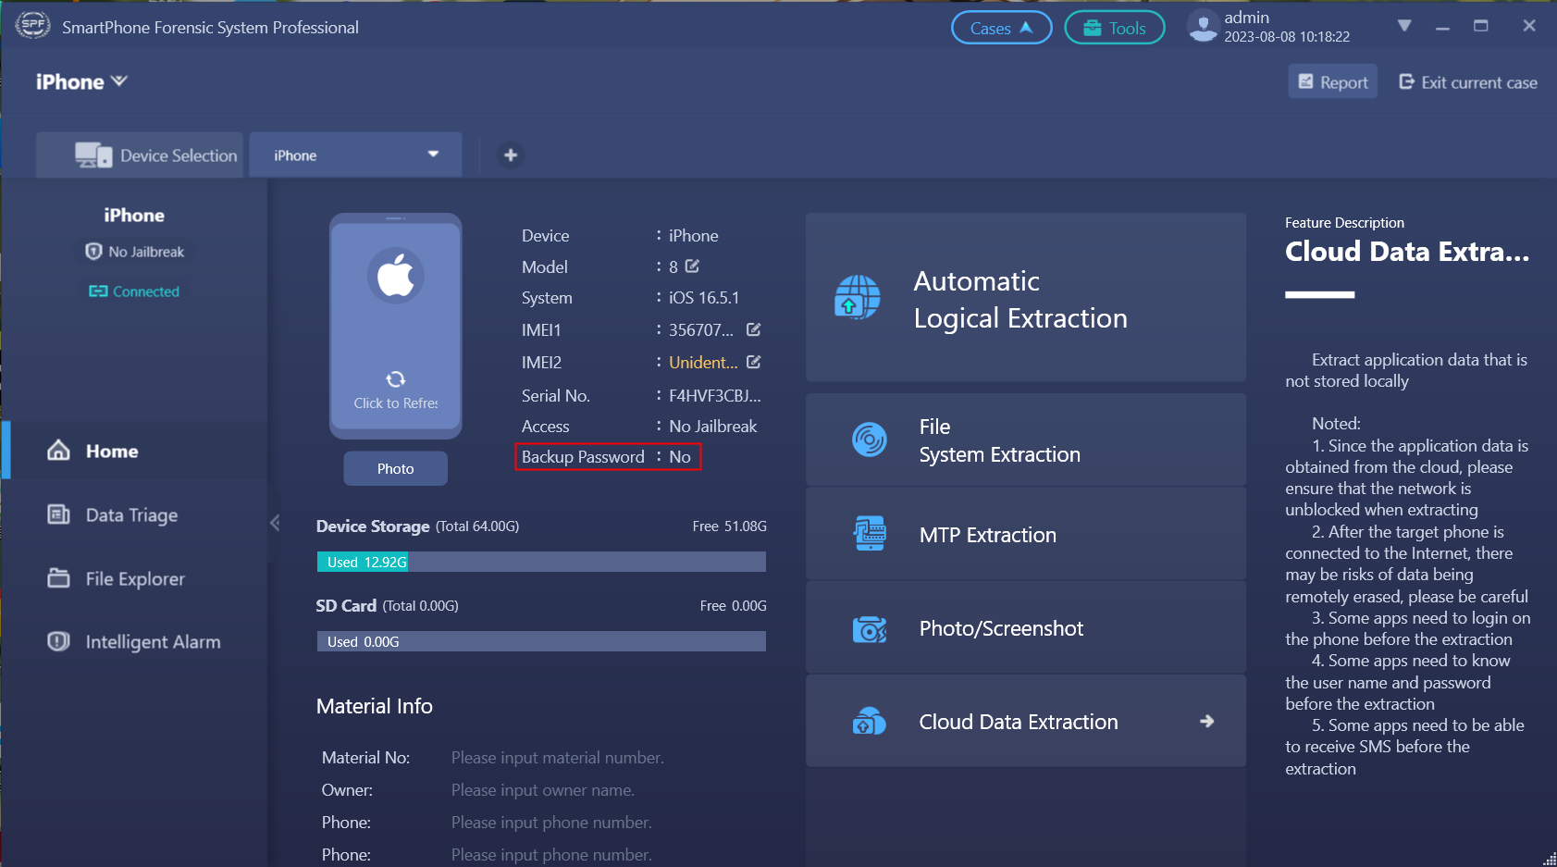Open Photo/Screenshot feature

pos(1026,627)
